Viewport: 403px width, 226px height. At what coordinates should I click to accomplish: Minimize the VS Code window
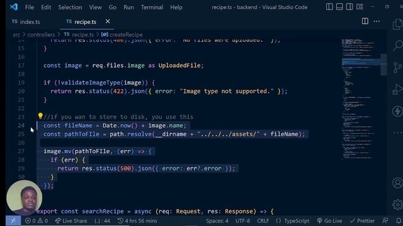(x=373, y=7)
